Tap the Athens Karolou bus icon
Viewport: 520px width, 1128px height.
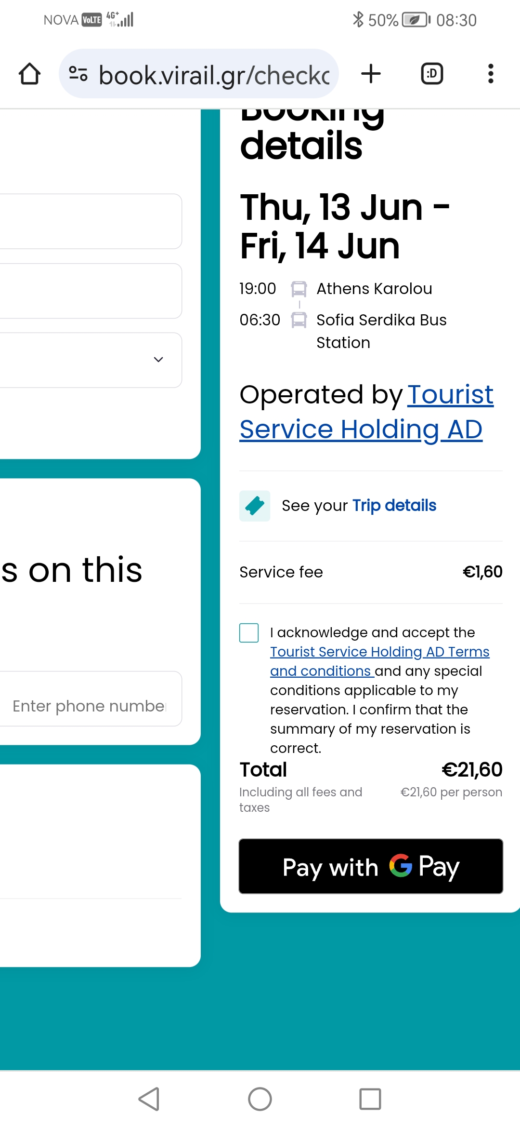pyautogui.click(x=299, y=289)
